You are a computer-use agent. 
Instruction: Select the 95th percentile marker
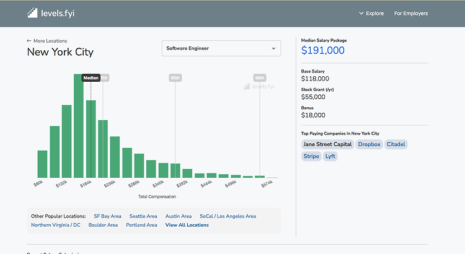175,77
